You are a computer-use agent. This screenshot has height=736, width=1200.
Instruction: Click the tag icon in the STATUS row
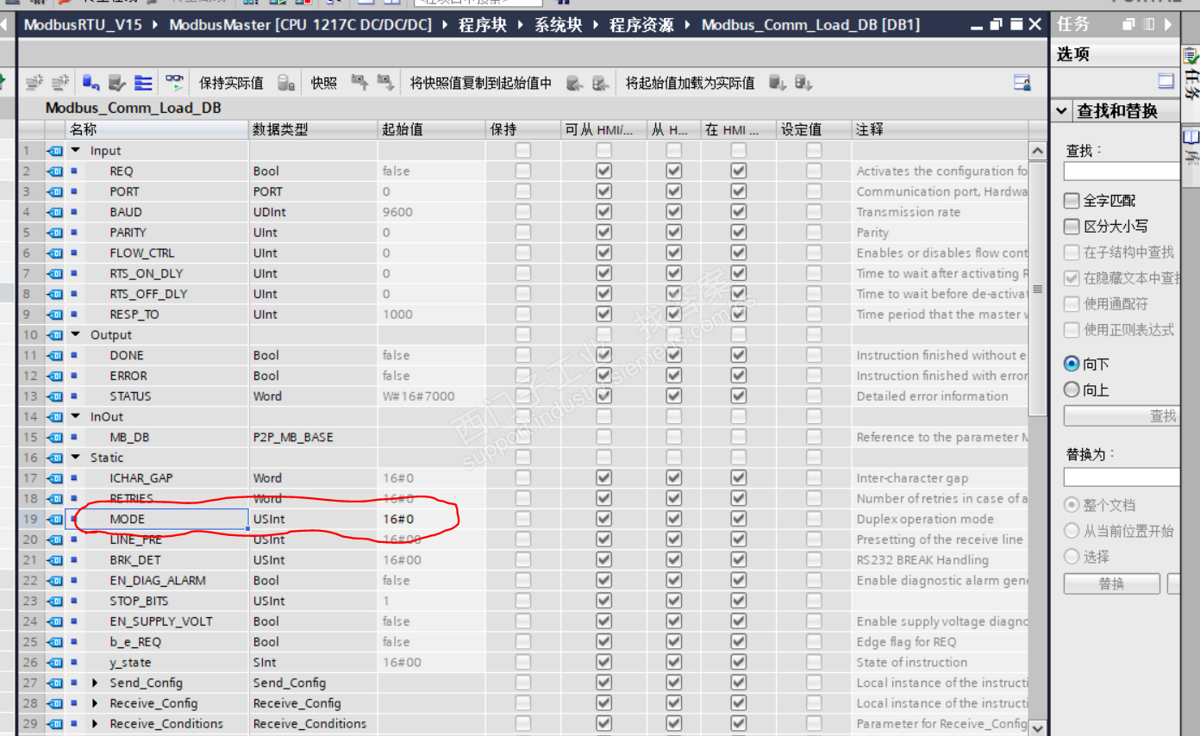coord(55,396)
